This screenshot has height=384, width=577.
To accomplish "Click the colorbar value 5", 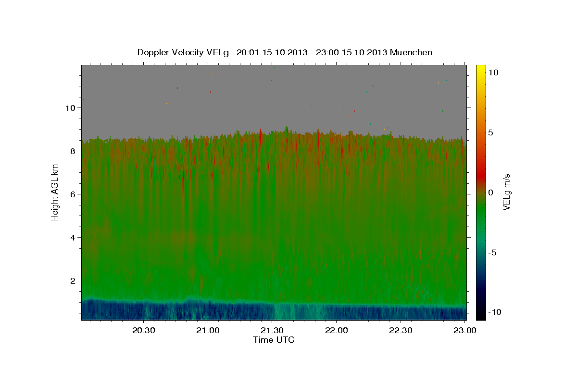I will point(490,132).
